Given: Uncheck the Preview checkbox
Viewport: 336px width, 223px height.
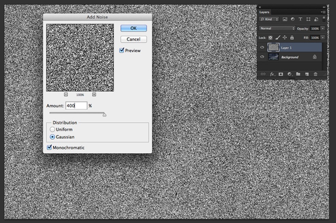Looking at the screenshot, I should 122,50.
